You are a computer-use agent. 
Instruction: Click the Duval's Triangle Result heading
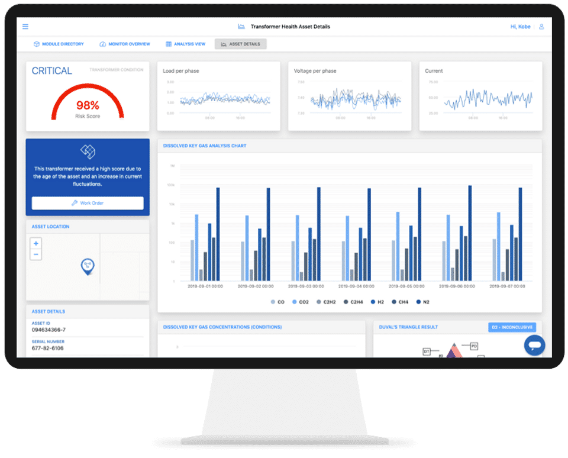pyautogui.click(x=408, y=327)
